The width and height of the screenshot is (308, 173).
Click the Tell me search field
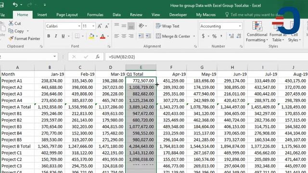point(255,15)
